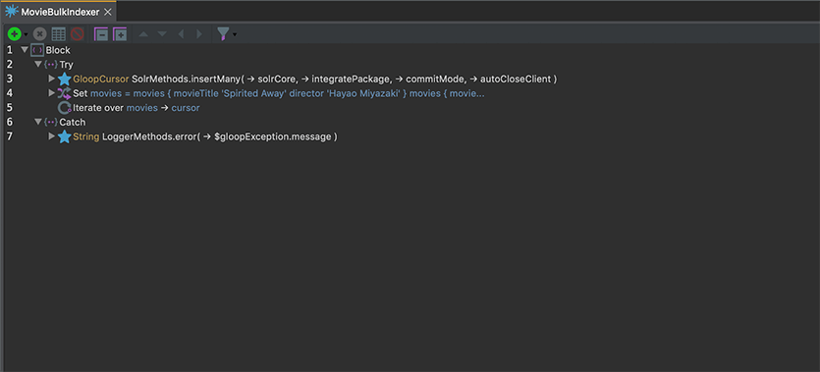Image resolution: width=820 pixels, height=372 pixels.
Task: Click the star icon on LoggerMethods line
Action: 65,136
